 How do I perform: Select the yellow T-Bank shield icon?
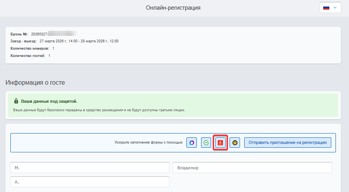coord(235,143)
